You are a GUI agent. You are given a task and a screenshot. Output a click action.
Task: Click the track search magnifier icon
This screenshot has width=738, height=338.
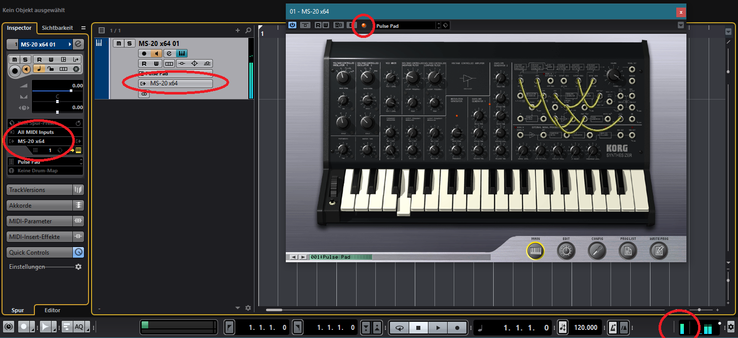tap(248, 30)
